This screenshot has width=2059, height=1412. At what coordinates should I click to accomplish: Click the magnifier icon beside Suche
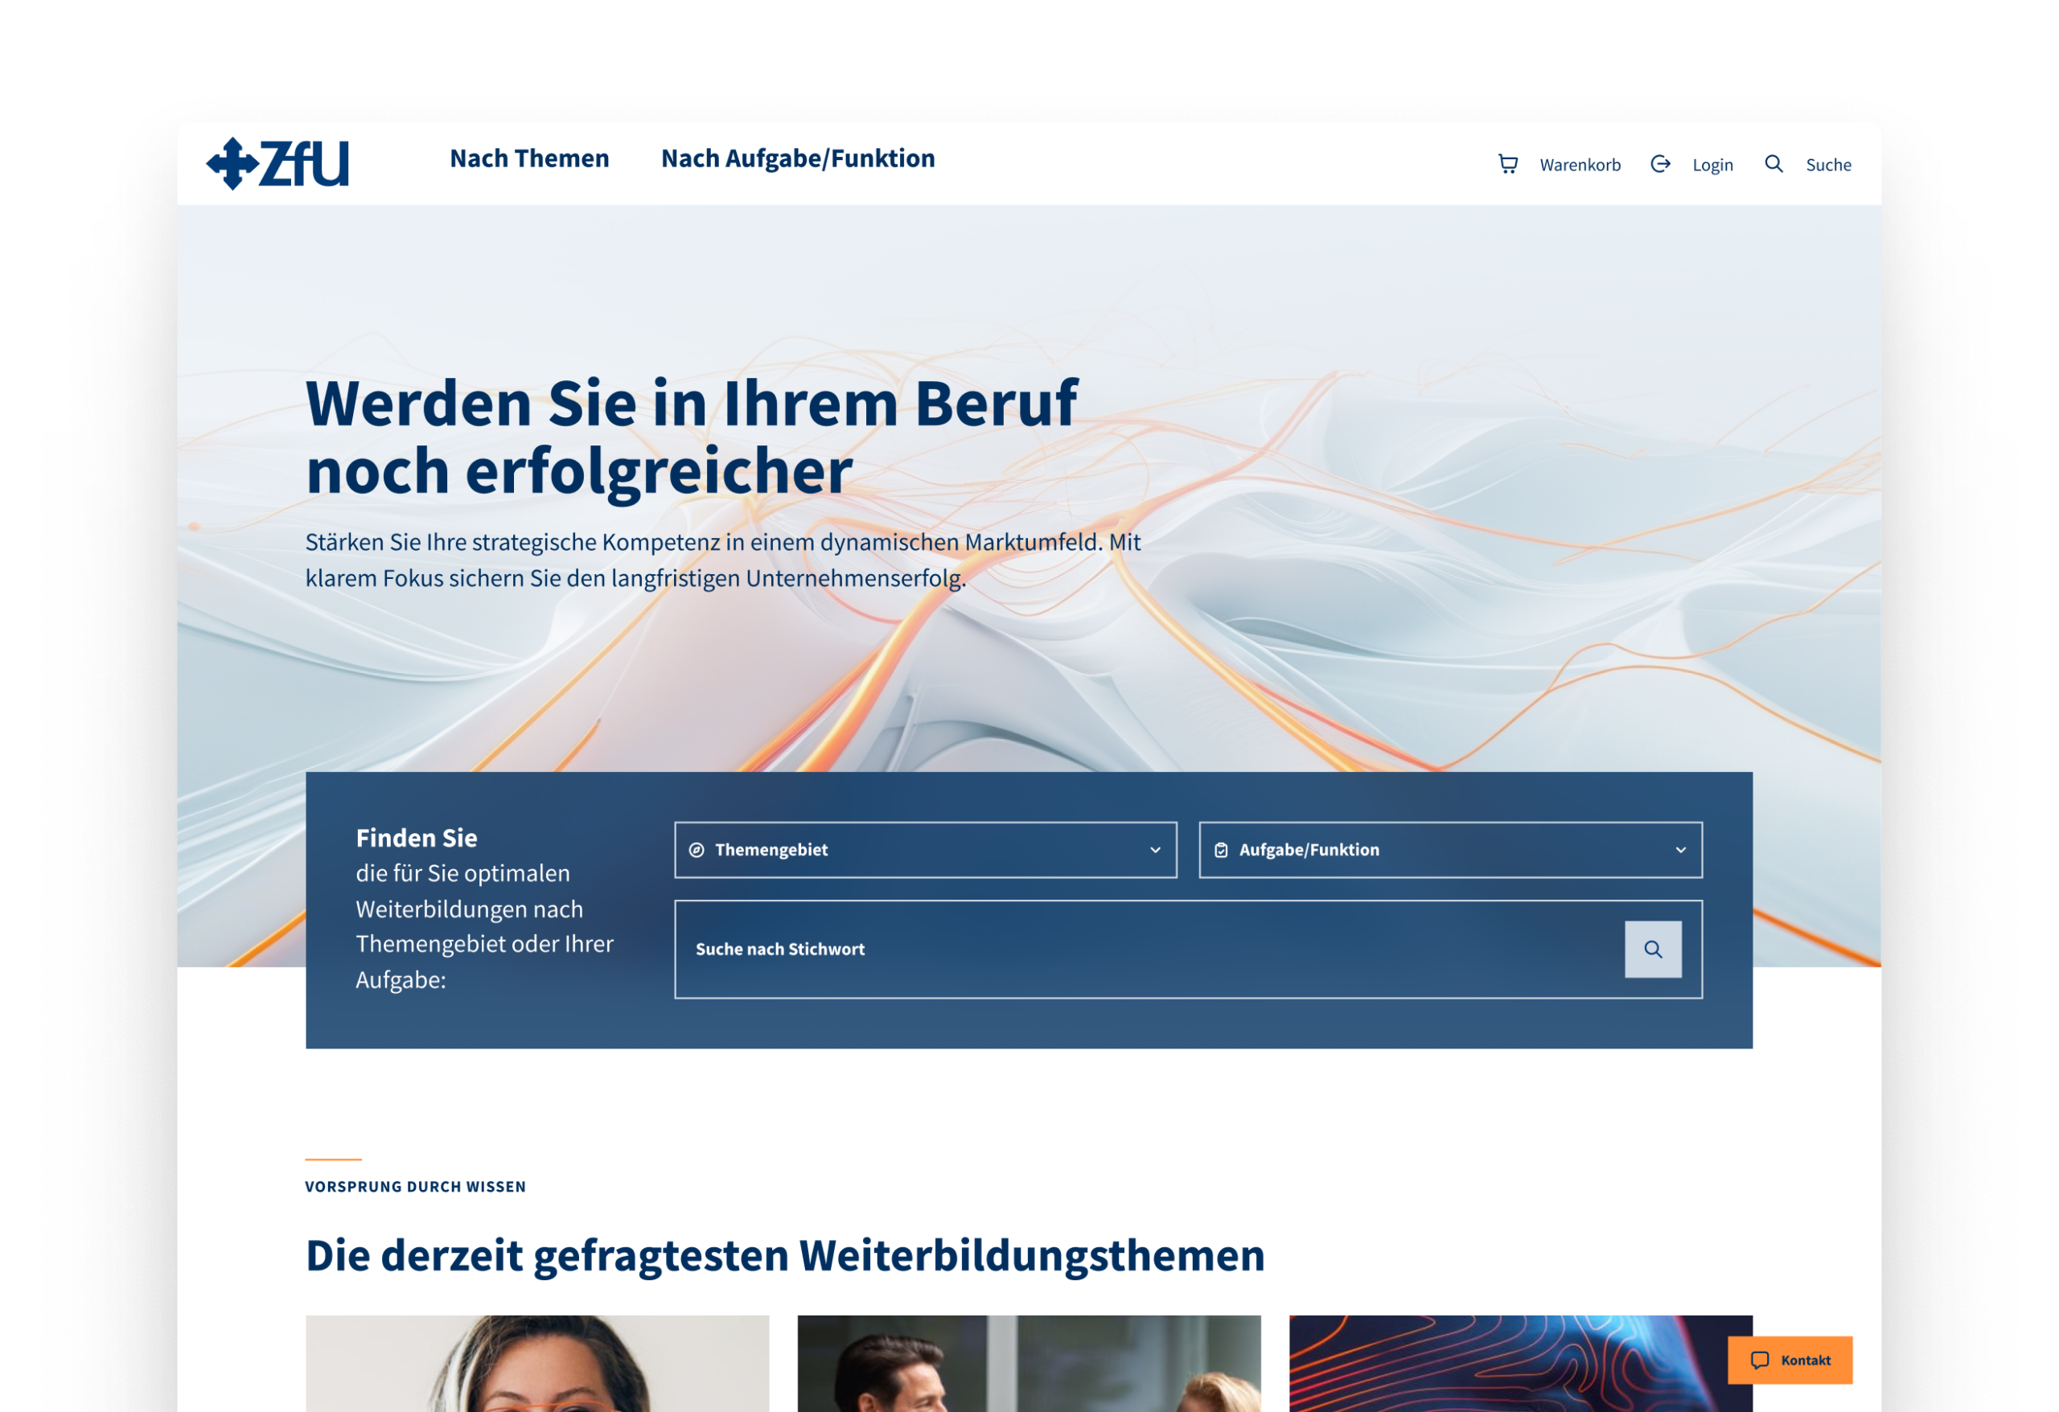(x=1773, y=164)
